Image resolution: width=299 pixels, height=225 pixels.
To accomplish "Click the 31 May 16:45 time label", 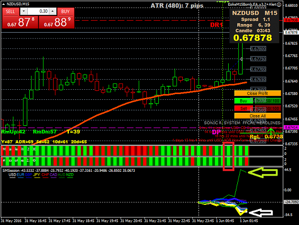I will pos(35,221).
